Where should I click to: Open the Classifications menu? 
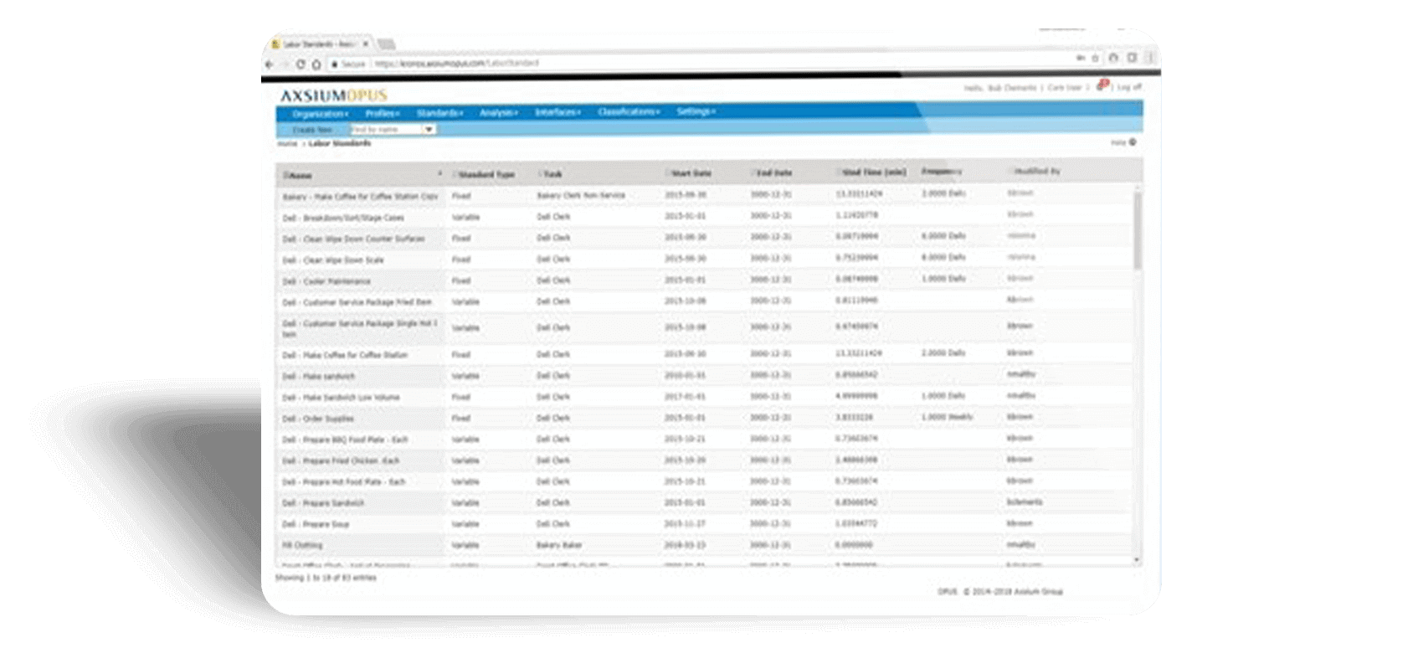point(629,111)
